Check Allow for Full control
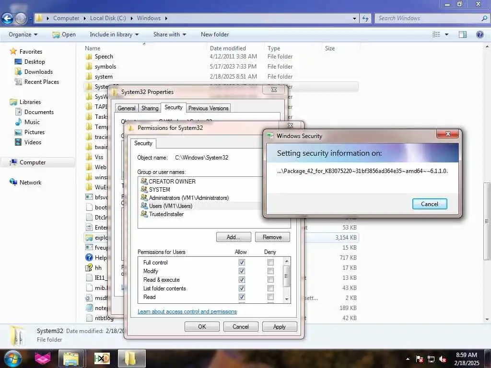This screenshot has height=368, width=491. (242, 262)
